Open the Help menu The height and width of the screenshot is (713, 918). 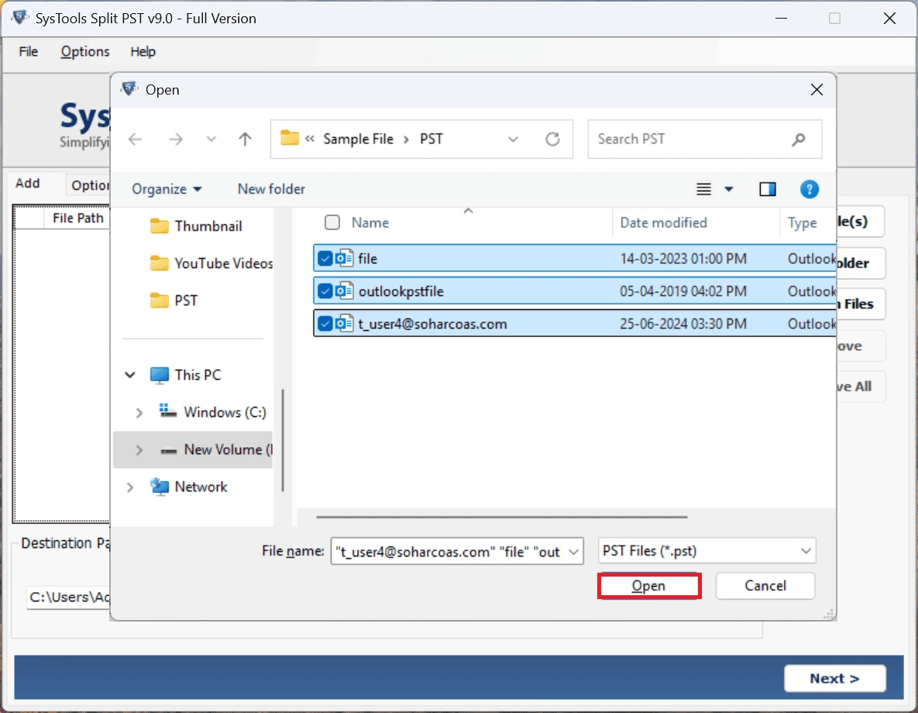(143, 52)
